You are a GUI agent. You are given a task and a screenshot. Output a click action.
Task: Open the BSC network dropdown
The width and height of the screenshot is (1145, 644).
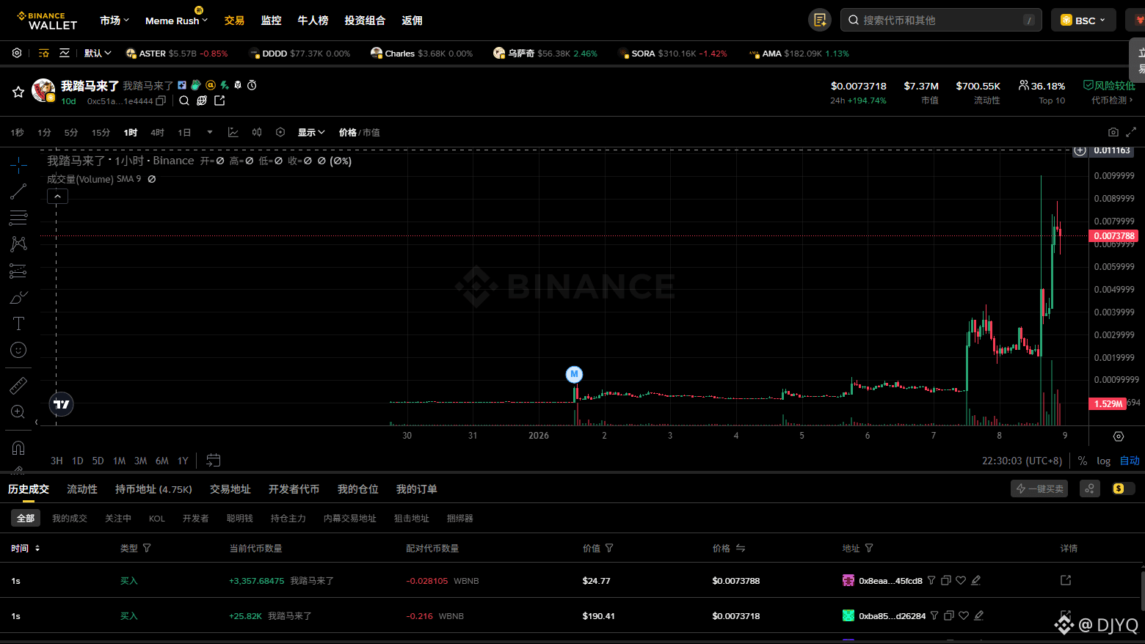point(1083,20)
